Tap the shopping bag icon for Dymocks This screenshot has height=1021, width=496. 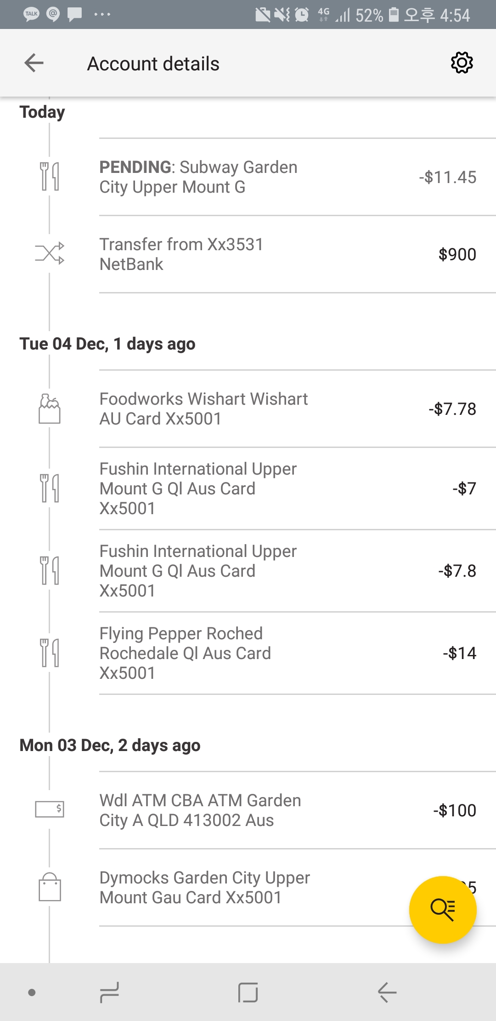click(50, 887)
